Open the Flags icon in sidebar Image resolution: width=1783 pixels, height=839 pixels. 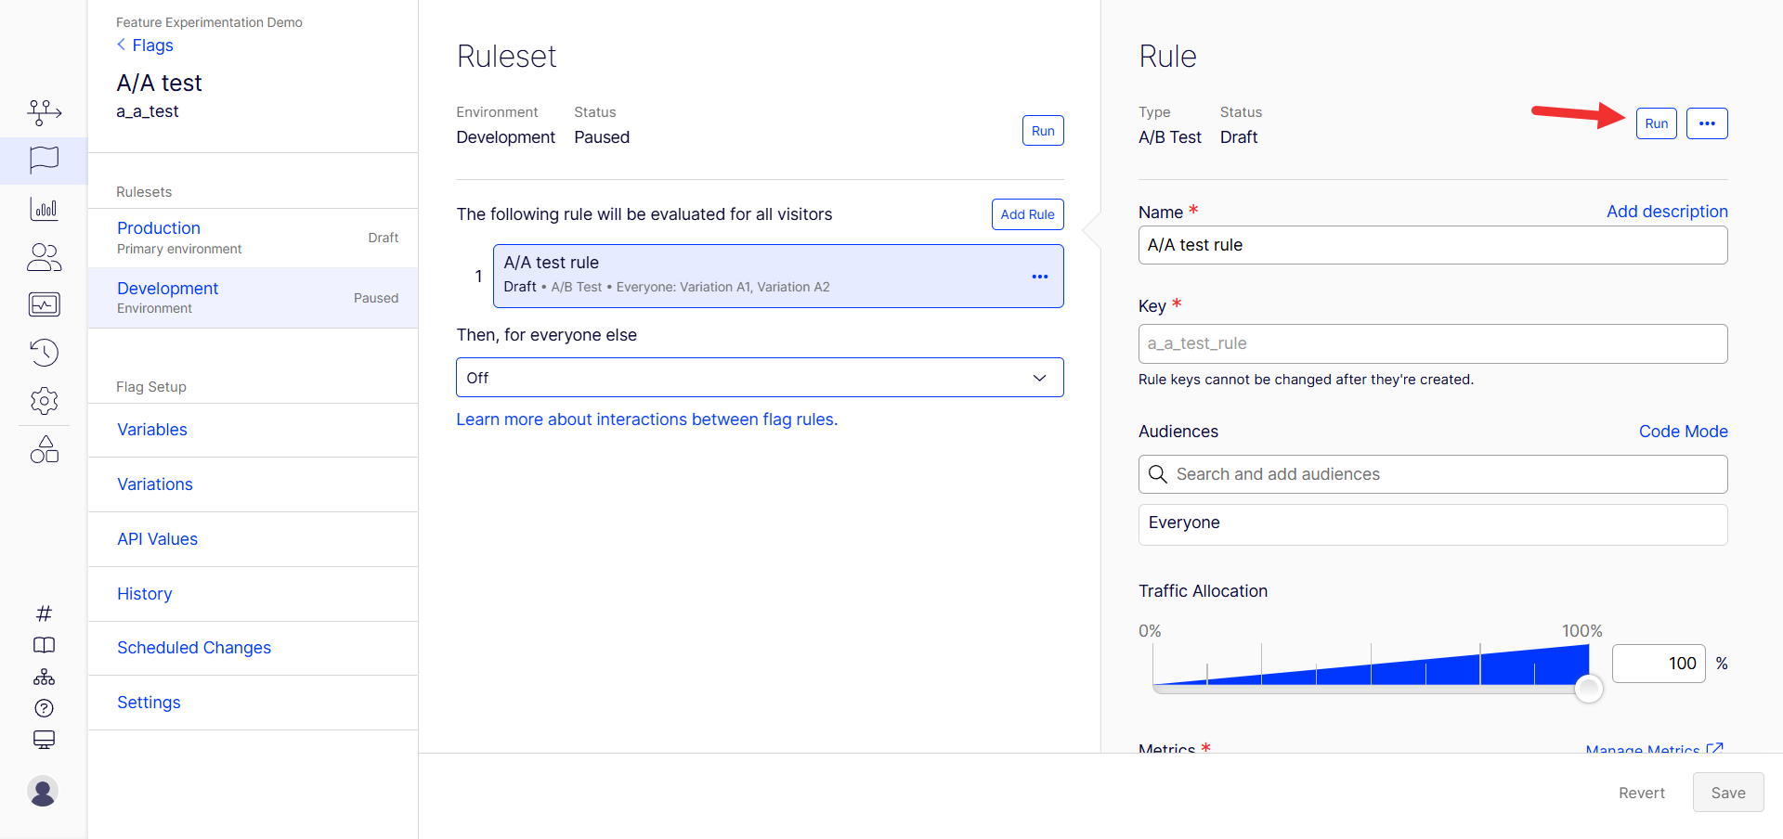(44, 160)
